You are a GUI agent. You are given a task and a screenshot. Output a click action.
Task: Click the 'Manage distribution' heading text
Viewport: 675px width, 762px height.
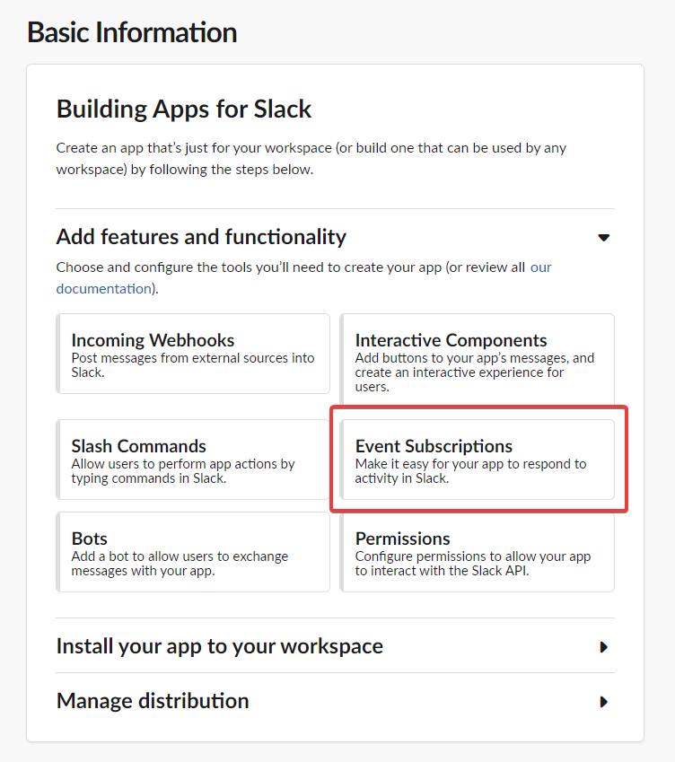tap(153, 701)
